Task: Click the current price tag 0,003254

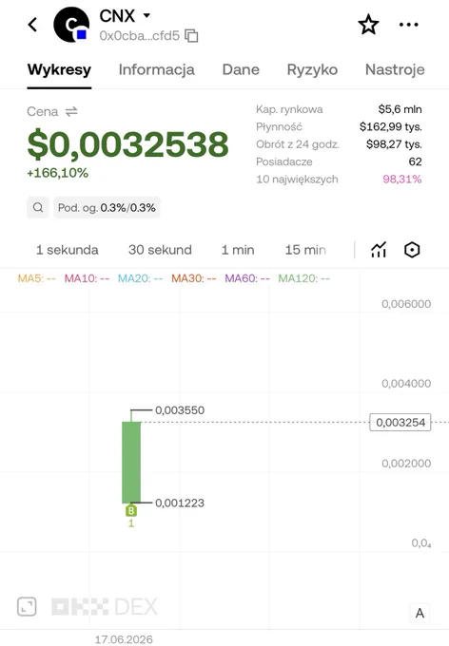Action: coord(400,423)
